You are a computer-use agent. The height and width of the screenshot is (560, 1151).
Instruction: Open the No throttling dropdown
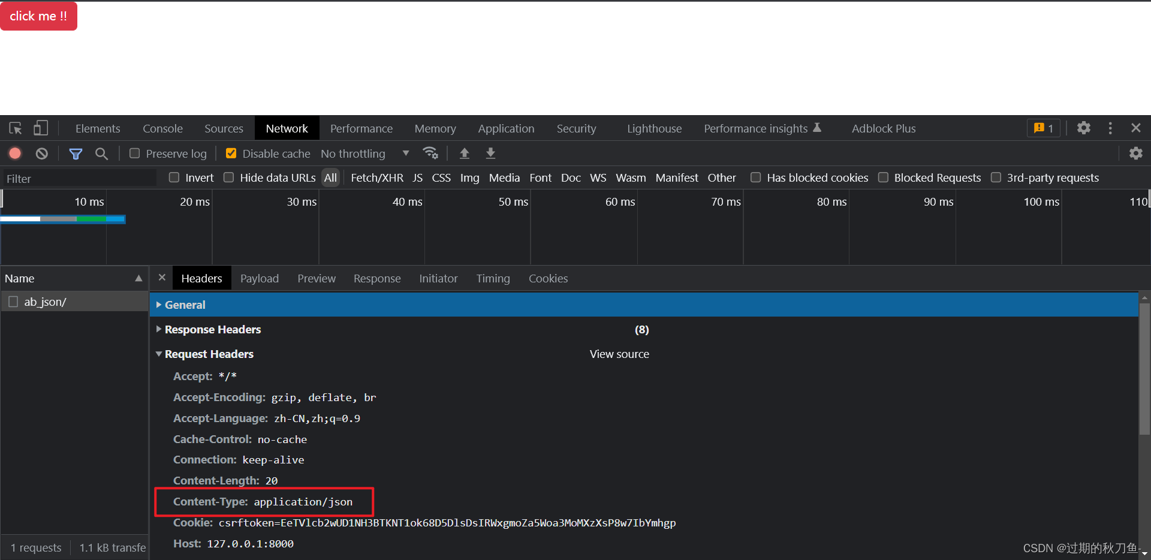[x=365, y=154]
